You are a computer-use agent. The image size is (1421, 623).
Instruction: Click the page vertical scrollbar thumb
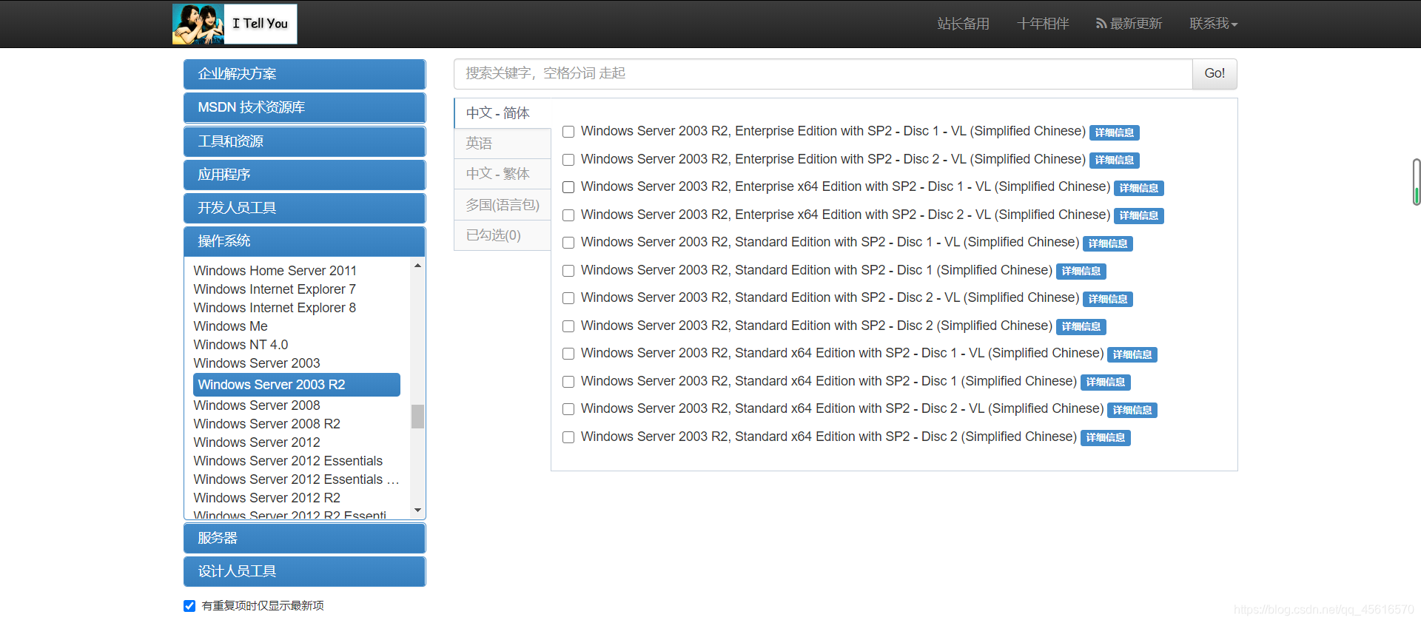[x=1416, y=181]
